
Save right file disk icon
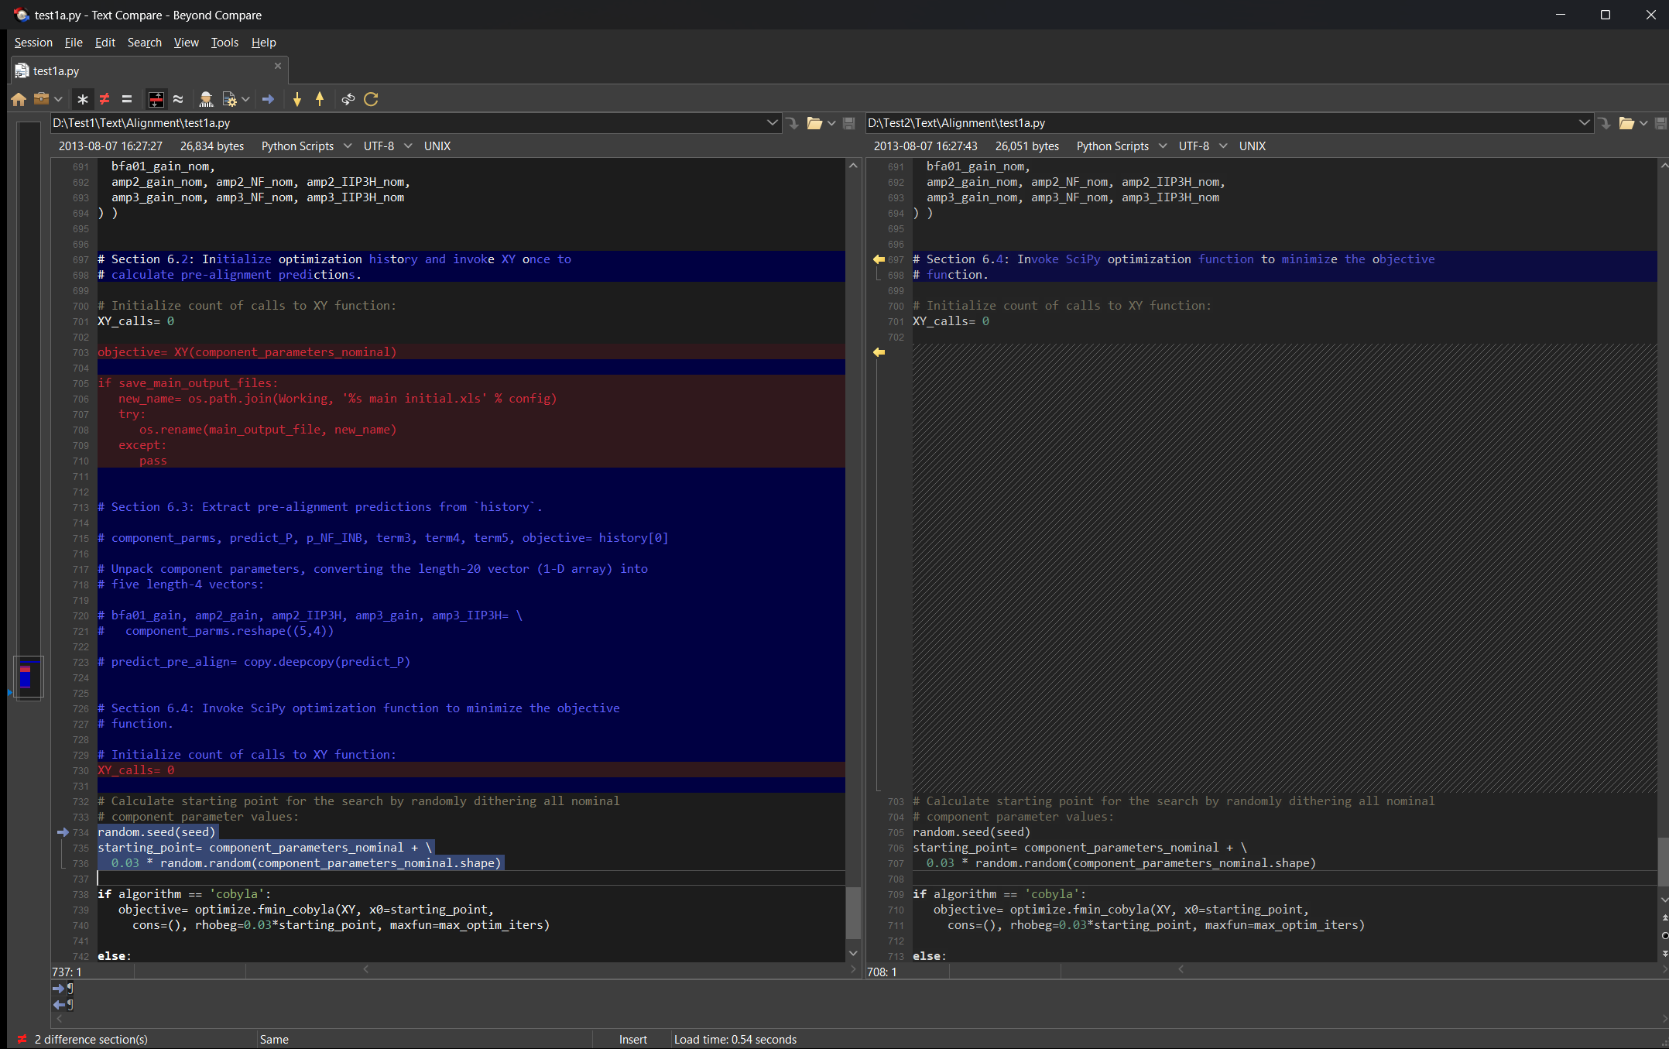(1660, 123)
